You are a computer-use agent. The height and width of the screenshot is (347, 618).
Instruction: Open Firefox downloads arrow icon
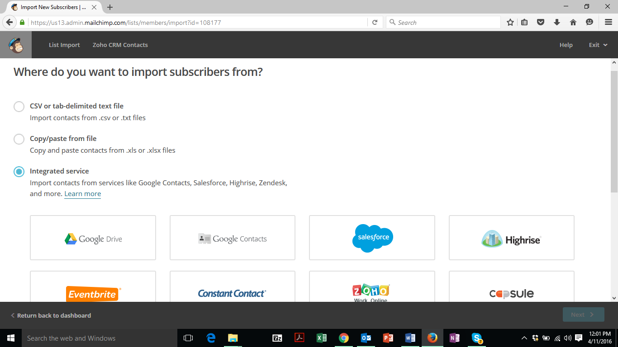point(557,22)
